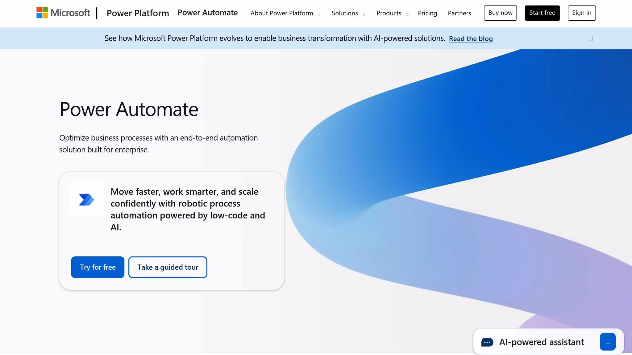Viewport: 632px width, 355px height.
Task: Click the Microsoft four-square logo
Action: pos(42,13)
